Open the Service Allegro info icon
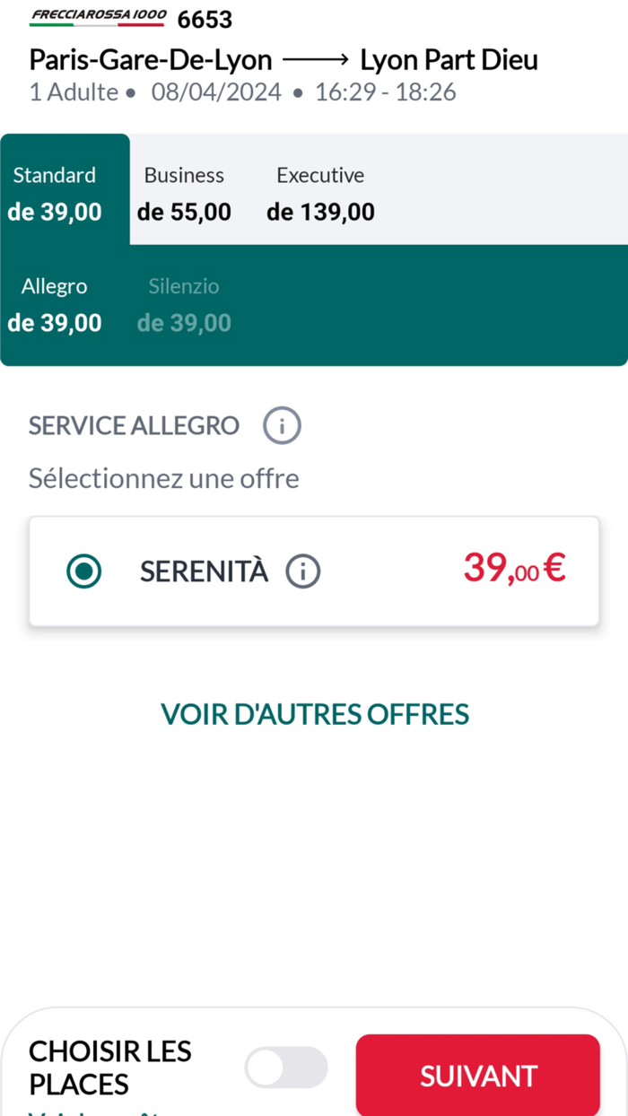 282,425
